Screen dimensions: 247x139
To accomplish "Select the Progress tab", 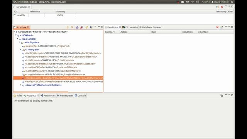I will pos(31,95).
